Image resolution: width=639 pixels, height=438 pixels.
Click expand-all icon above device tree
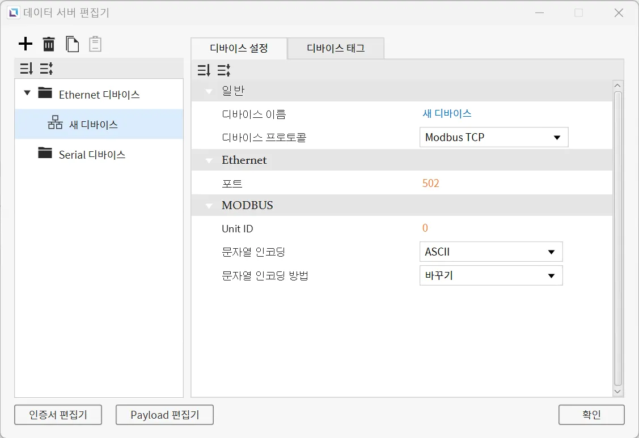click(x=26, y=69)
